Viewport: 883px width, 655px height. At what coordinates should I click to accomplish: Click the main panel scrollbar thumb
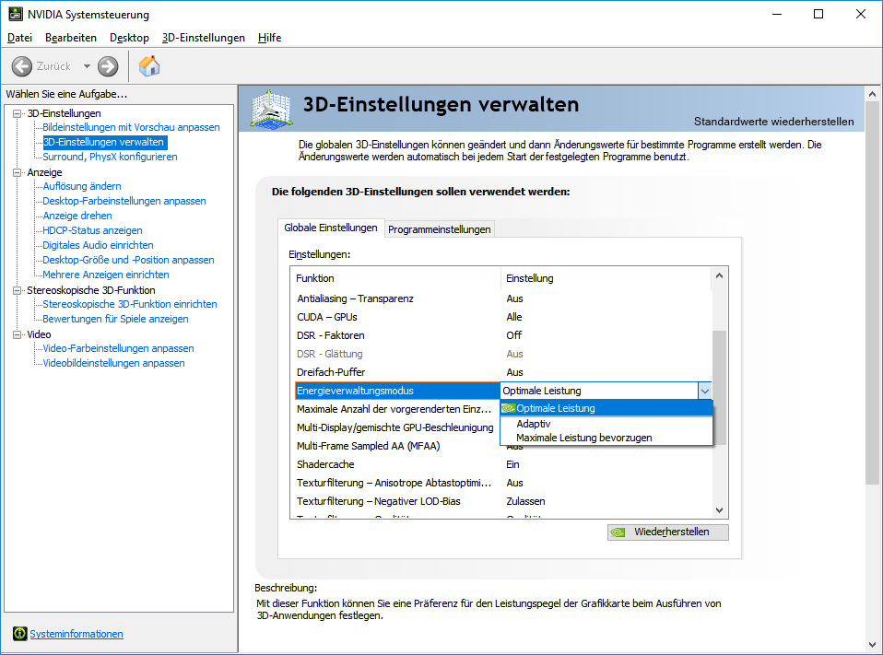pos(872,293)
